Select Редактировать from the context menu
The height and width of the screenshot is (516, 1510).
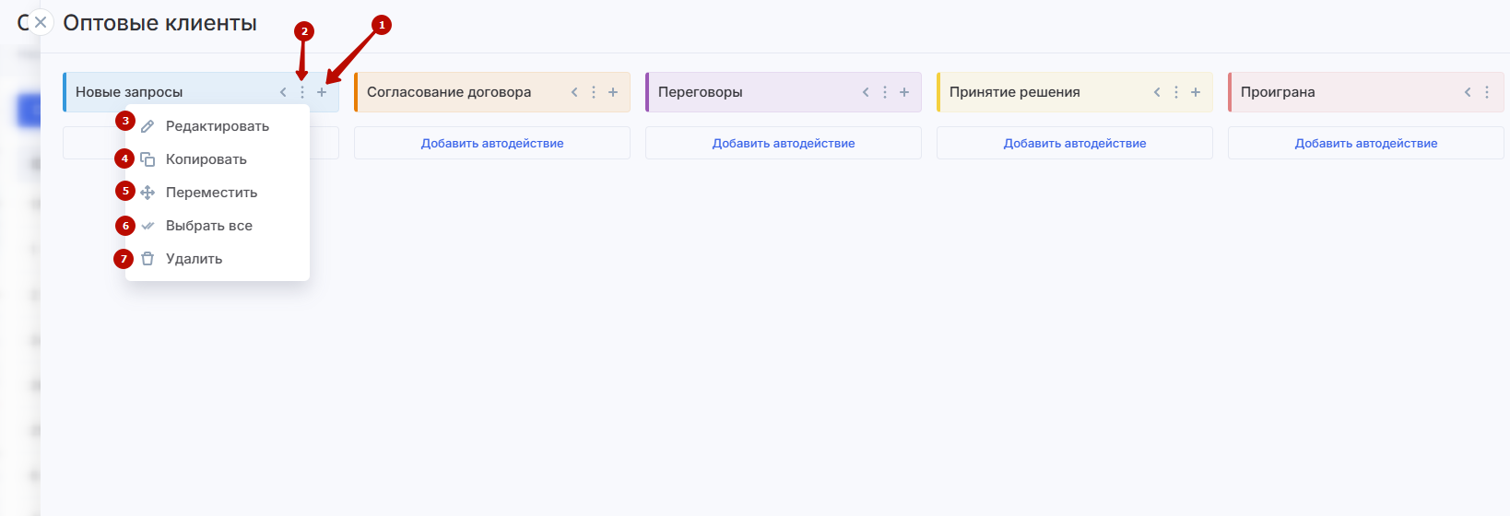click(x=217, y=126)
